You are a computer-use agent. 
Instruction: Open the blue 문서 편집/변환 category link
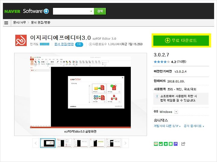(64, 44)
